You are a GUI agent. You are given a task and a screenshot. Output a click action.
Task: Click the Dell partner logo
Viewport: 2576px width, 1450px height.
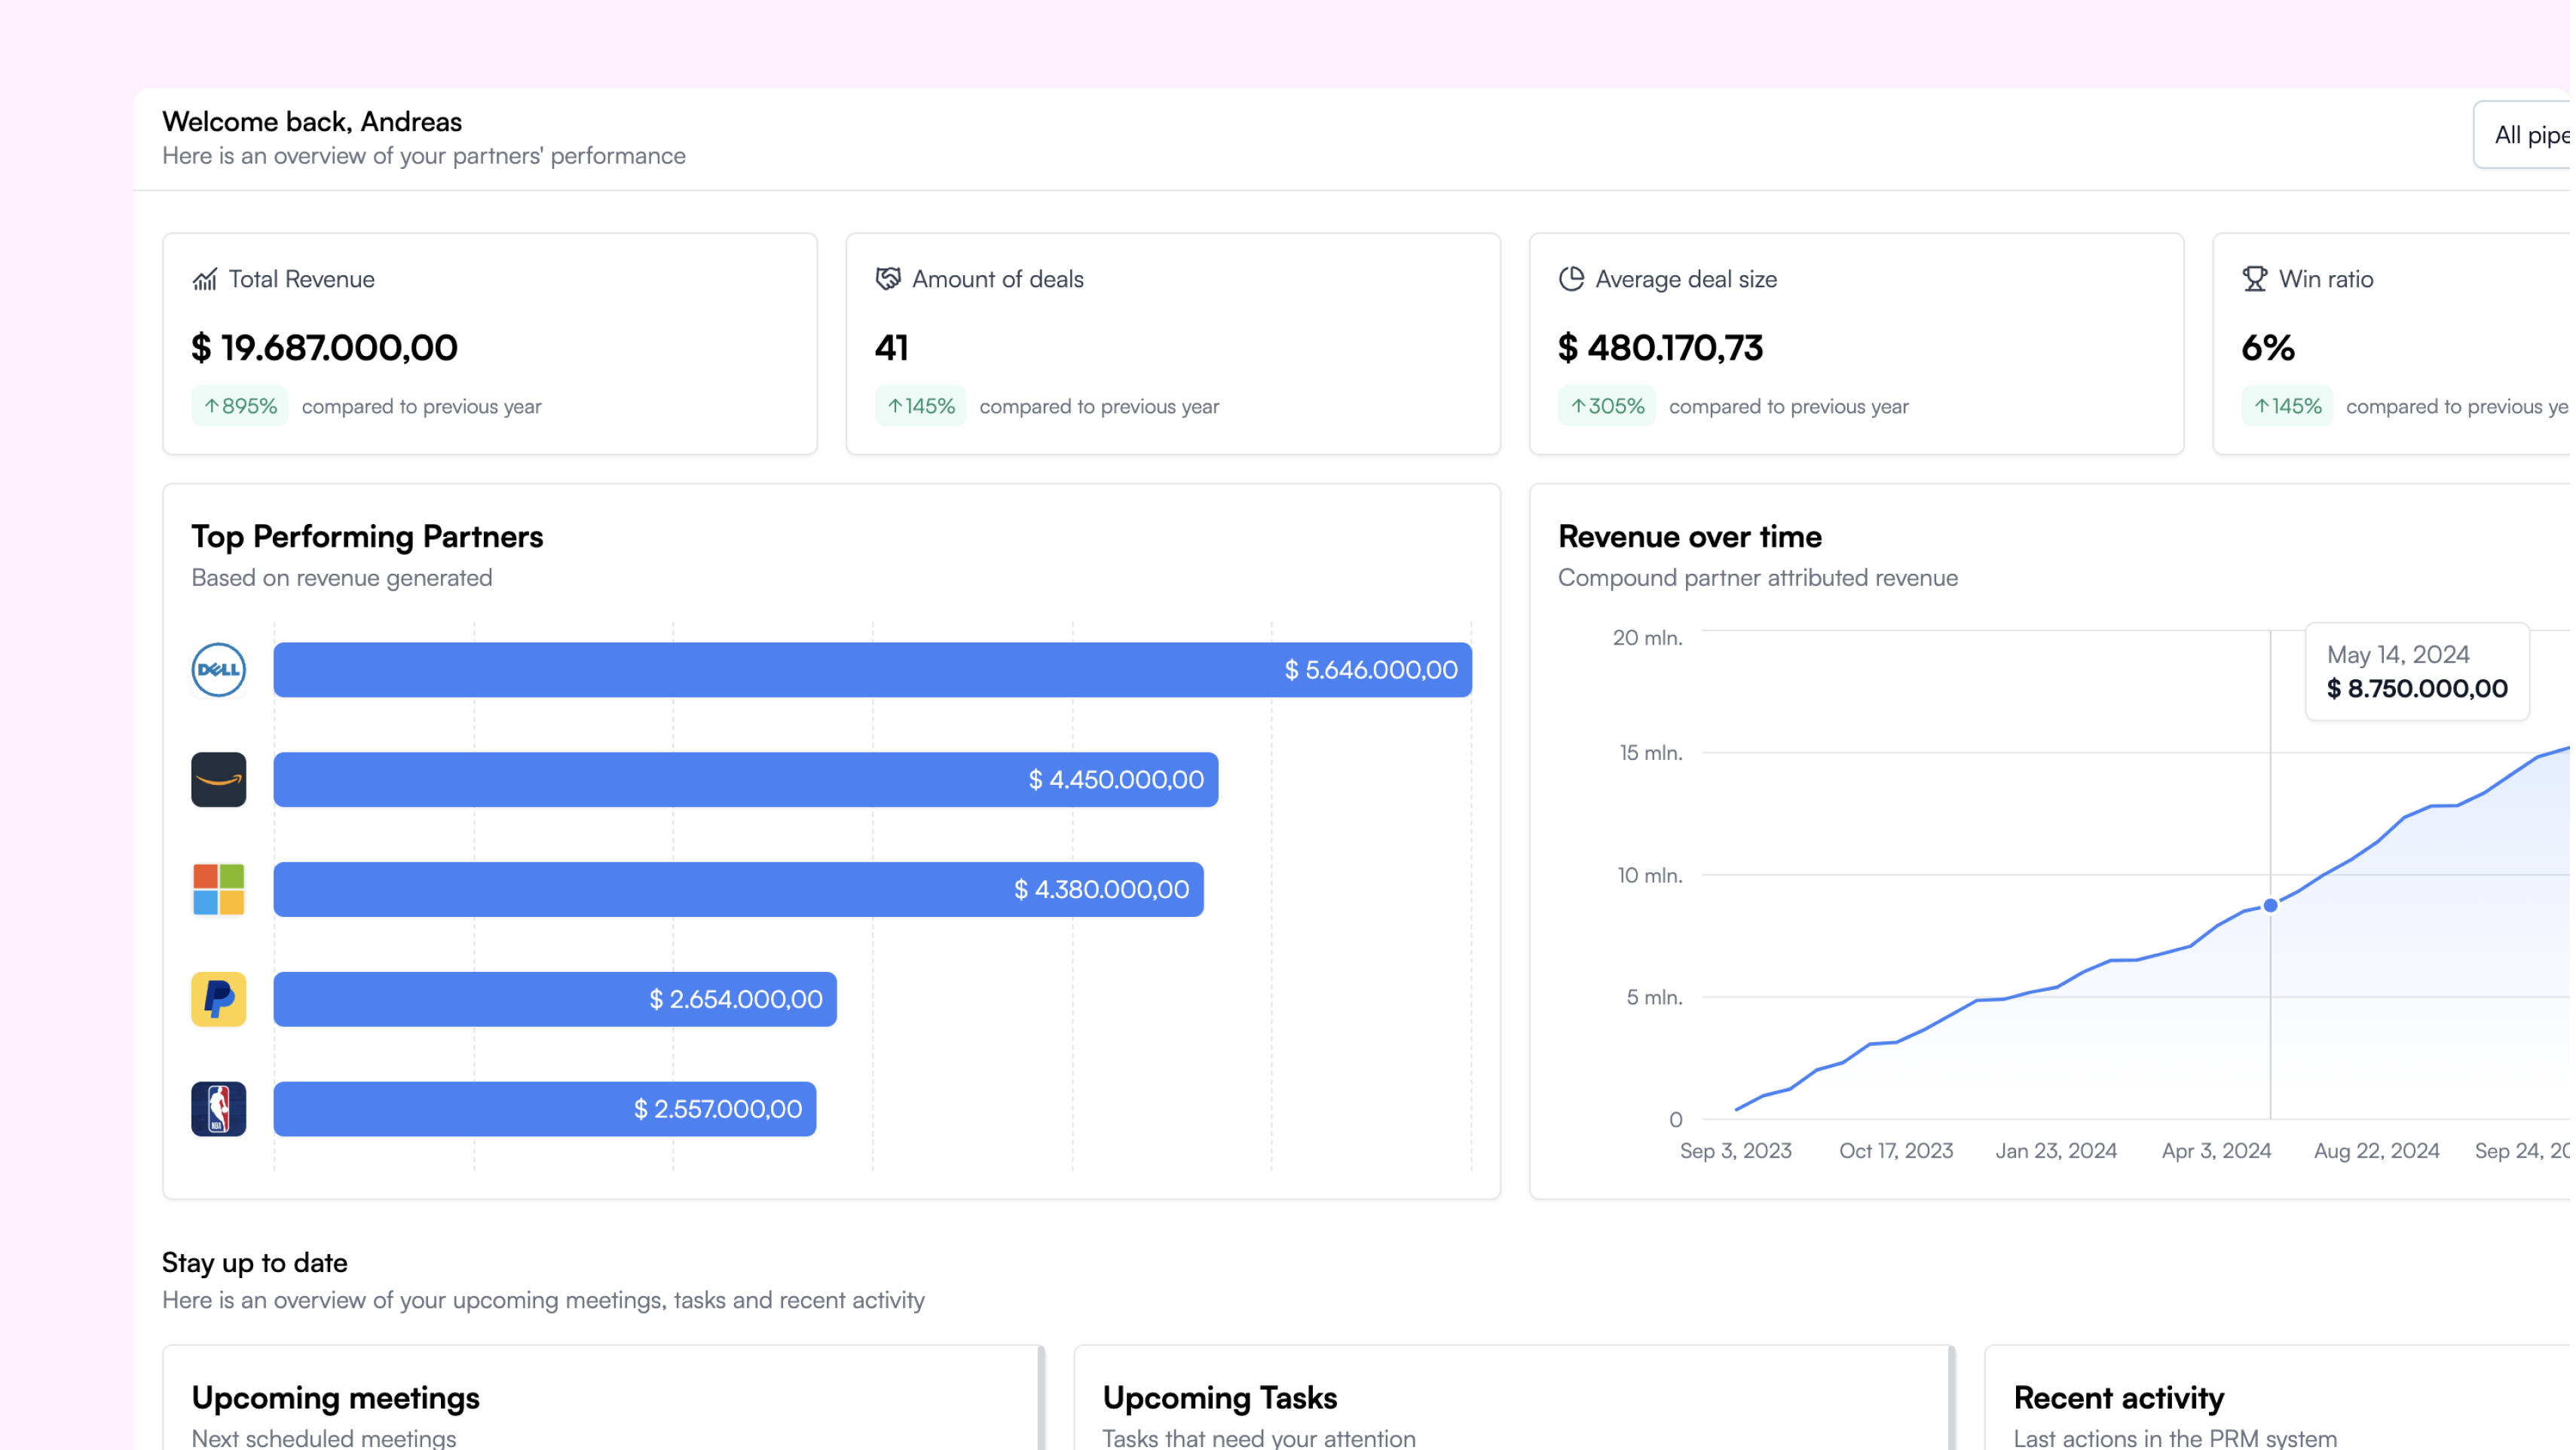tap(218, 670)
